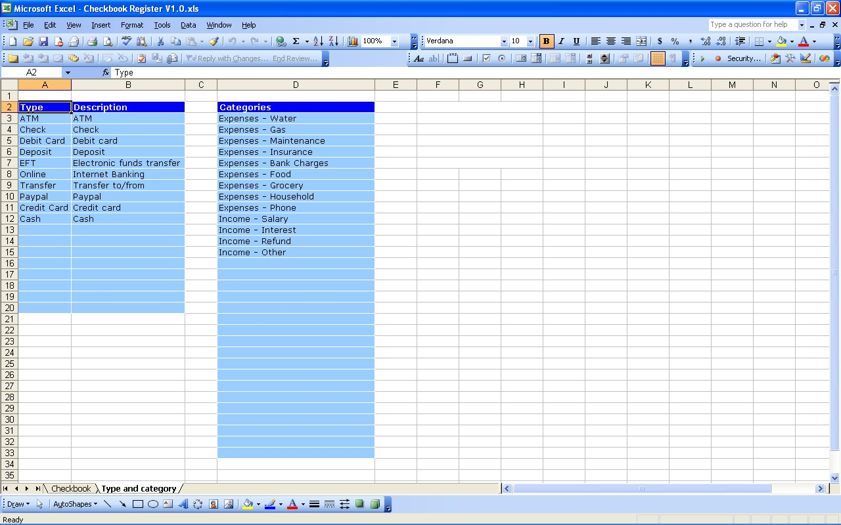841x525 pixels.
Task: Open the Data menu
Action: click(x=188, y=25)
